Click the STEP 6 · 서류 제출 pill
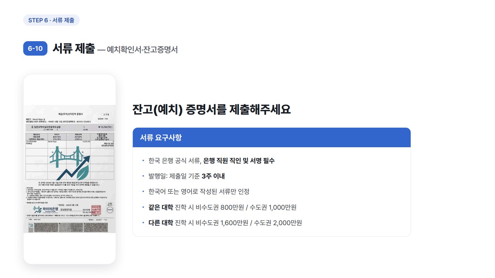This screenshot has height=278, width=495. (51, 20)
